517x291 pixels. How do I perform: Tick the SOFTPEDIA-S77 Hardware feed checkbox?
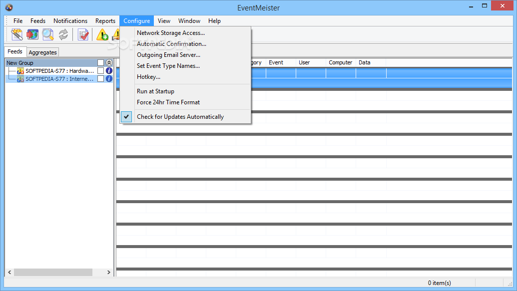pyautogui.click(x=100, y=71)
